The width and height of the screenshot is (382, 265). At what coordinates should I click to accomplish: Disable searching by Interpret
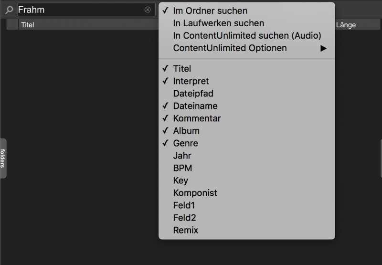tap(246, 81)
